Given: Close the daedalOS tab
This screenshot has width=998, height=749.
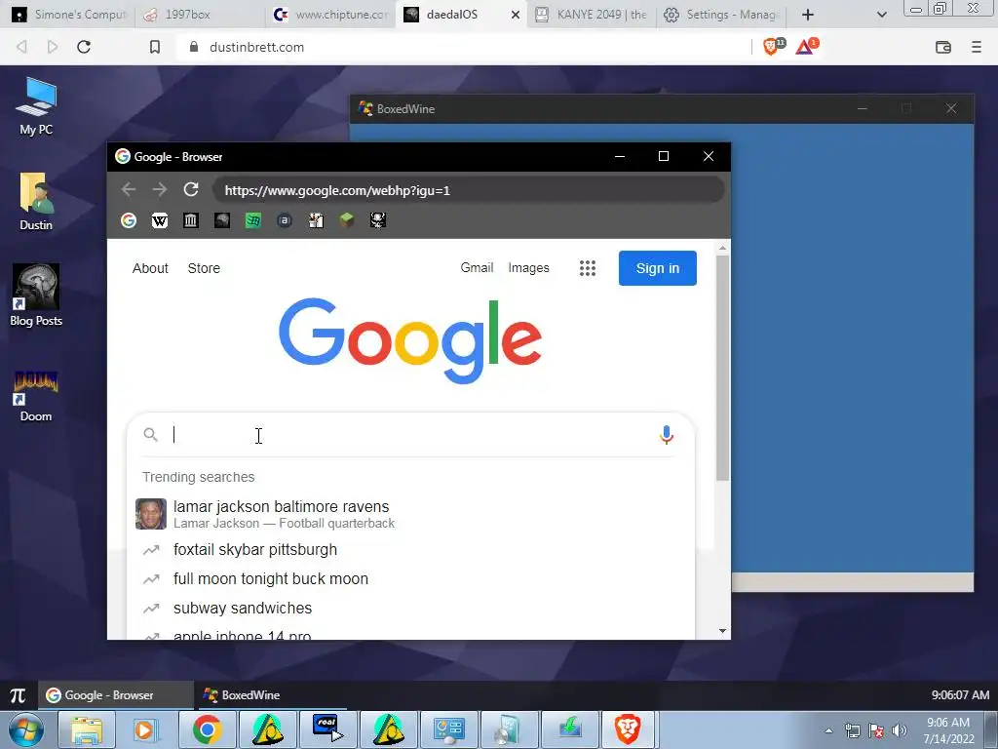Looking at the screenshot, I should 516,15.
